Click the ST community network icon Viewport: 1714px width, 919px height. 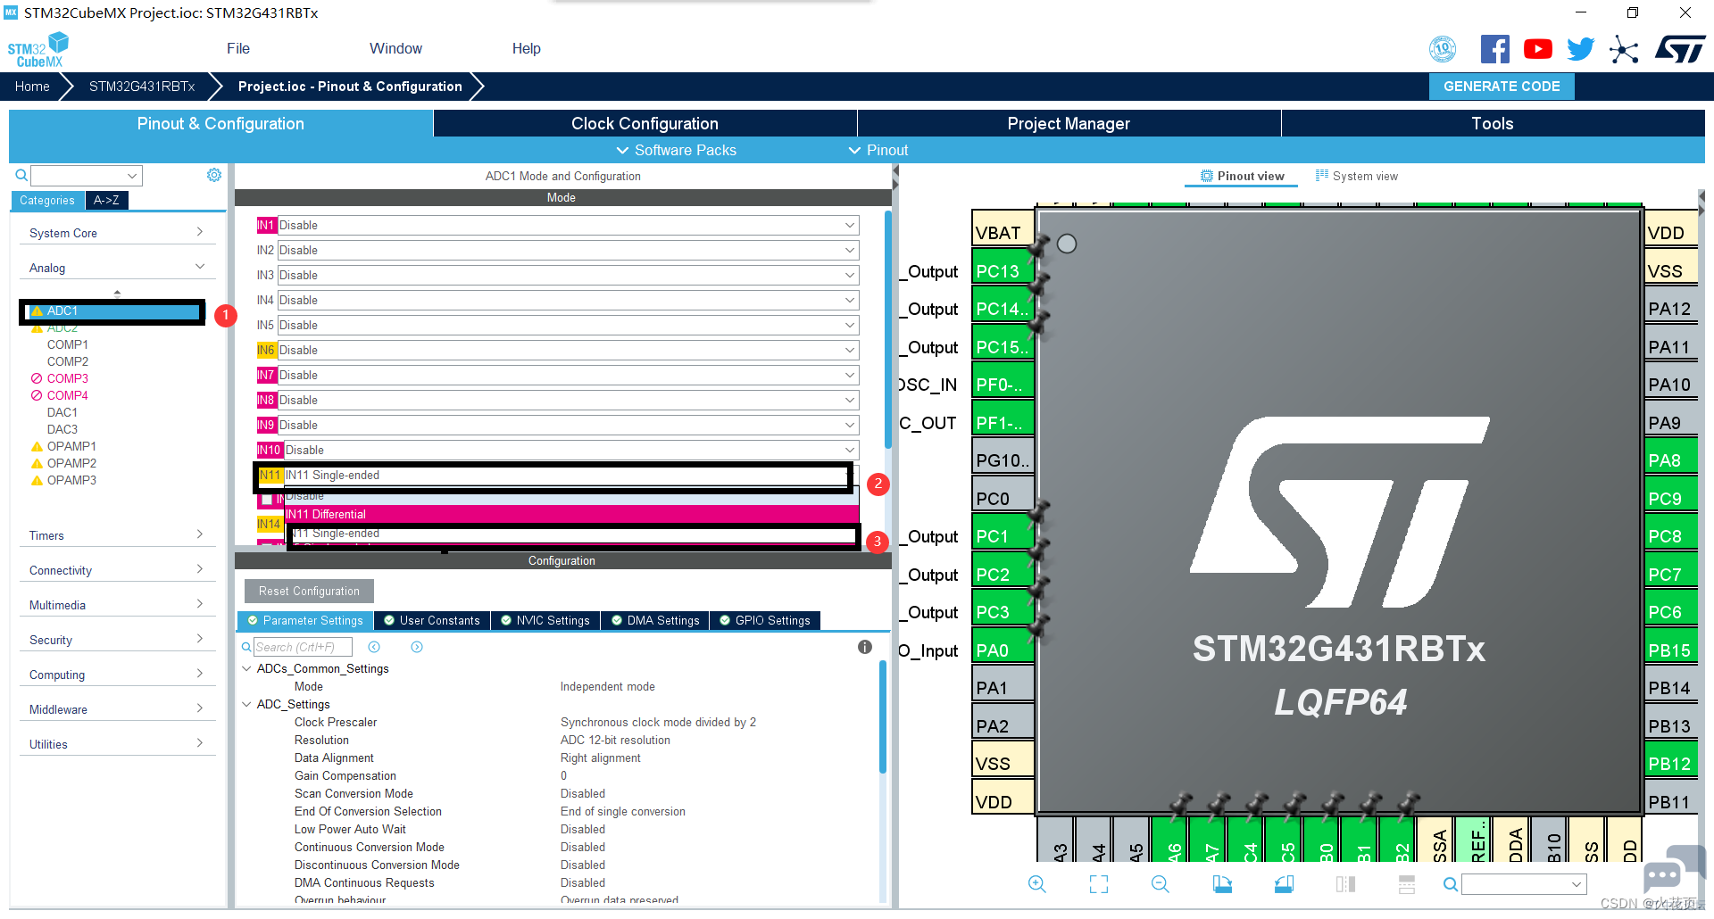[x=1624, y=49]
